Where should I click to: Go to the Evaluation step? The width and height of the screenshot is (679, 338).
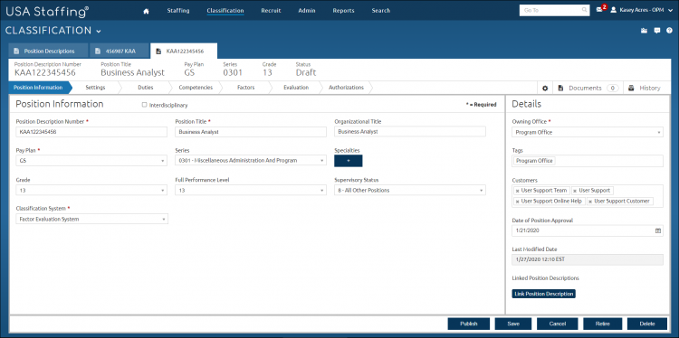[x=296, y=88]
